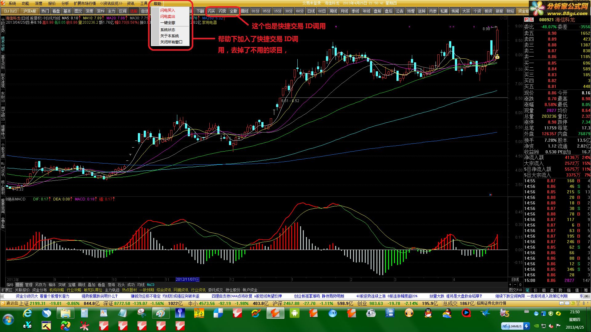This screenshot has height=332, width=591.
Task: Click the 热门 toolbar button
Action: (x=45, y=11)
